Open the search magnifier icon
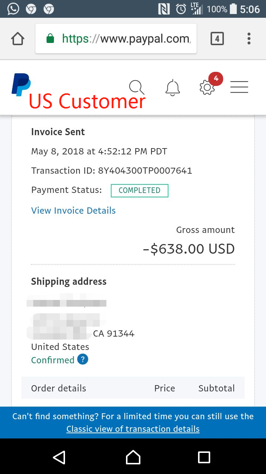The width and height of the screenshot is (266, 474). point(137,88)
